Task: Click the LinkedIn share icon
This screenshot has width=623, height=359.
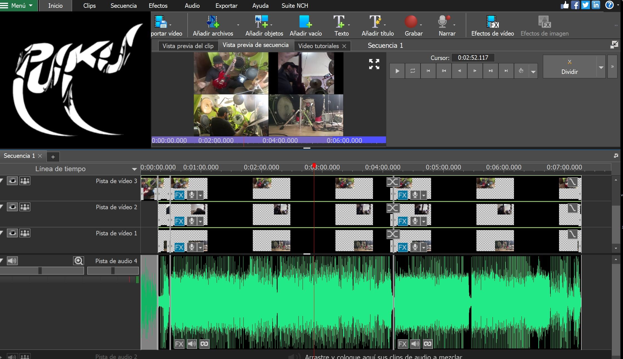Action: tap(596, 5)
